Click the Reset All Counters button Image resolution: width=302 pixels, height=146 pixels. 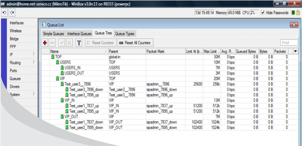pos(136,43)
